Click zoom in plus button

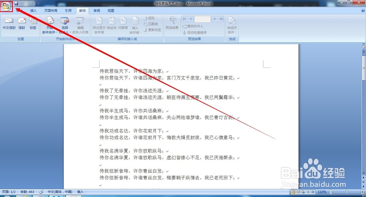362,192
